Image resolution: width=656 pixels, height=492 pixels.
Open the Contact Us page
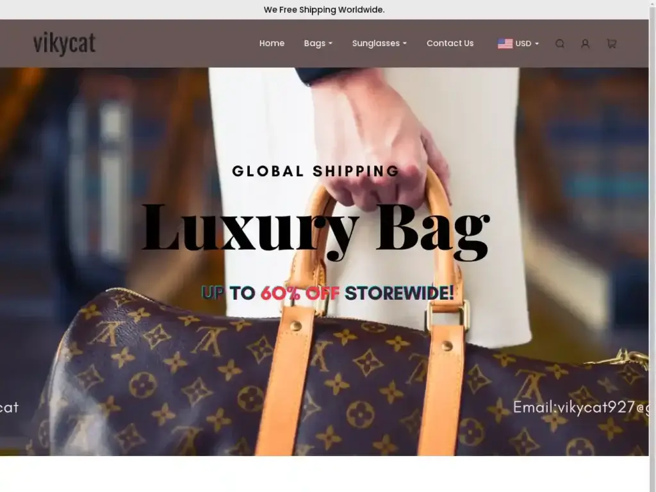(450, 43)
